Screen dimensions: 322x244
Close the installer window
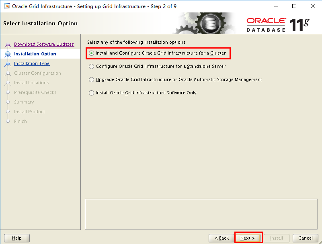(313, 6)
